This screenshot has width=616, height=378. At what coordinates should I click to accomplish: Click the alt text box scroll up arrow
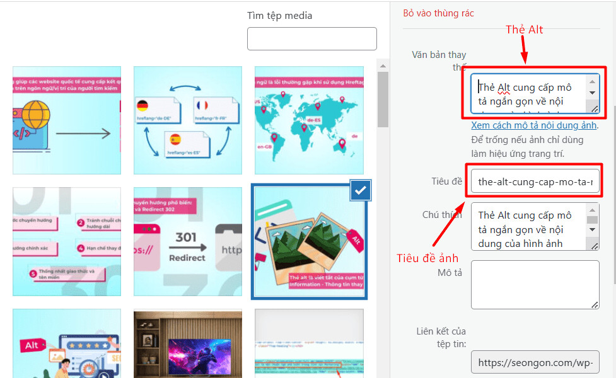click(593, 82)
